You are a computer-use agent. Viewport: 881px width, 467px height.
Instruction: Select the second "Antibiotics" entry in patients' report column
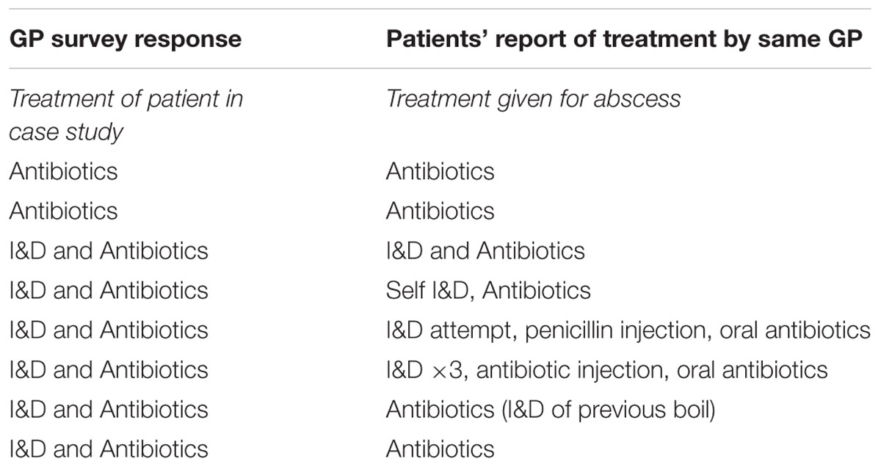[440, 211]
